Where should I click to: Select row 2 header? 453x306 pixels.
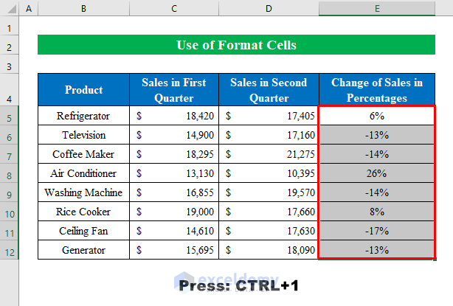pyautogui.click(x=10, y=46)
